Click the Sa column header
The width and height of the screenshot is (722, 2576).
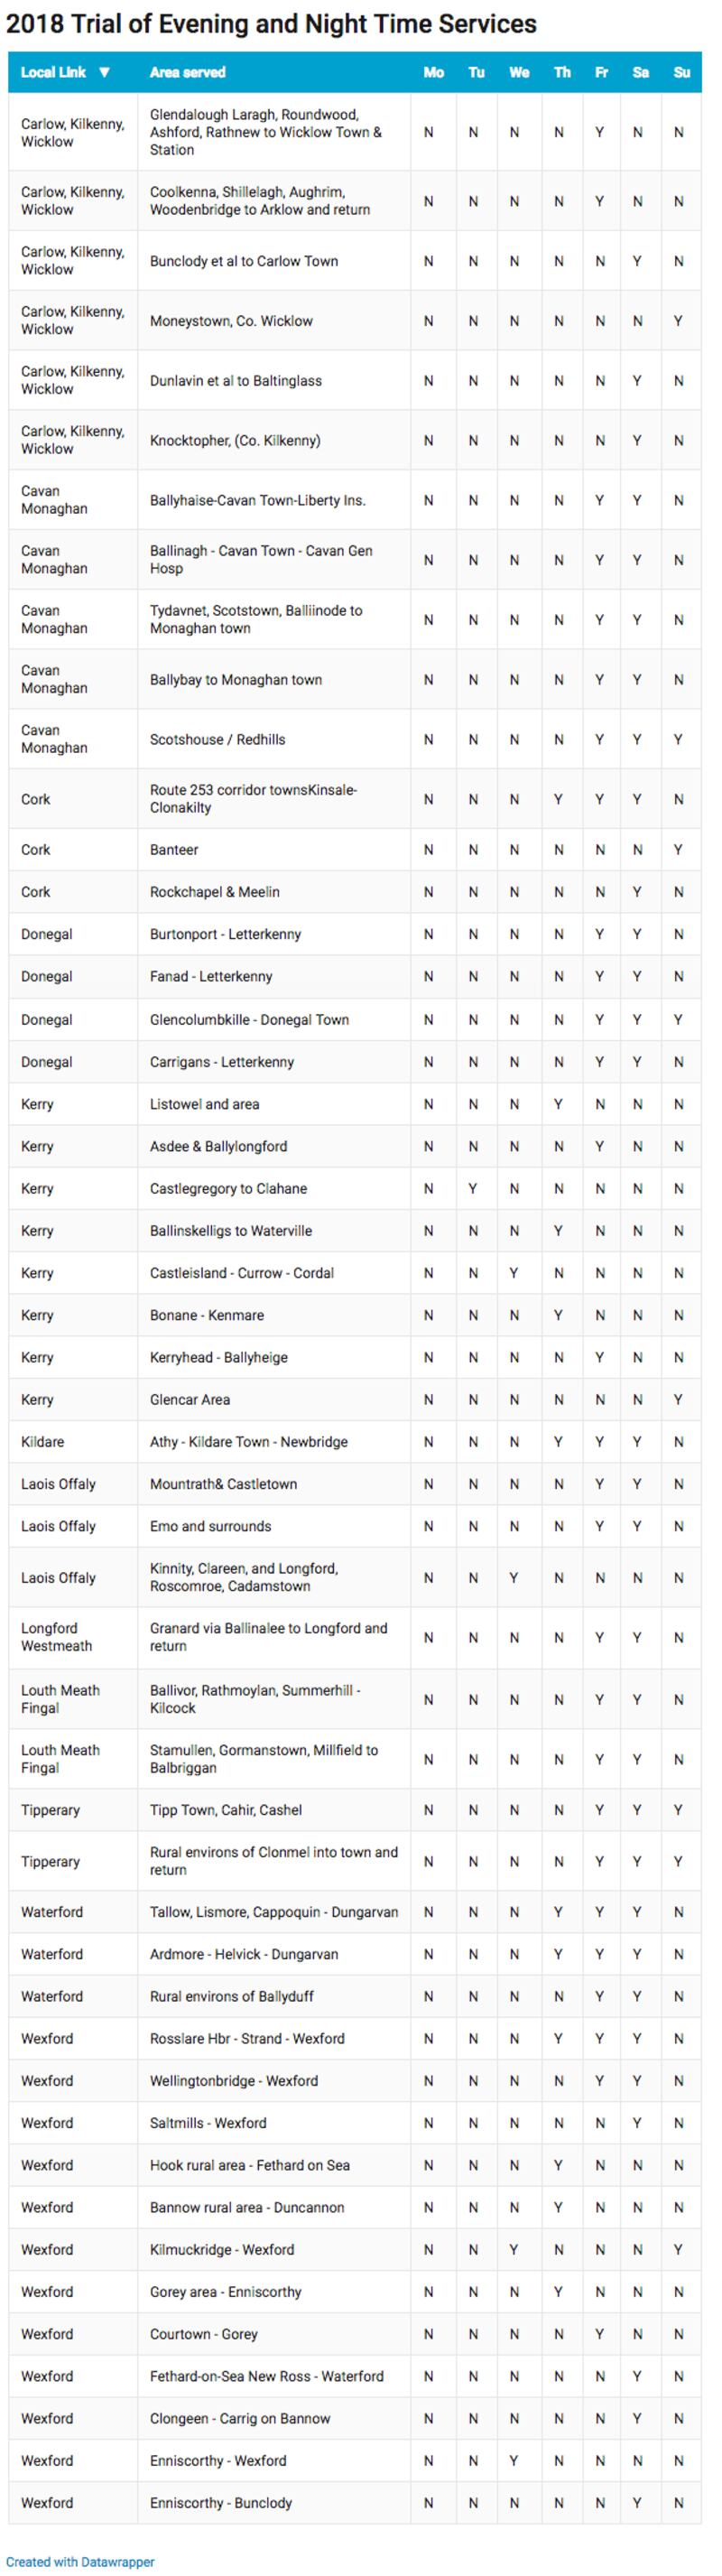click(x=640, y=73)
